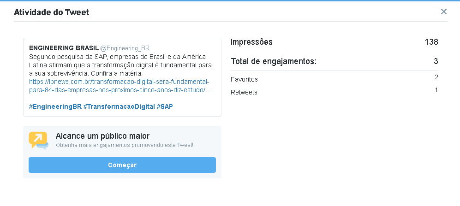Click the Começar button
The image size is (460, 206).
pos(122,165)
